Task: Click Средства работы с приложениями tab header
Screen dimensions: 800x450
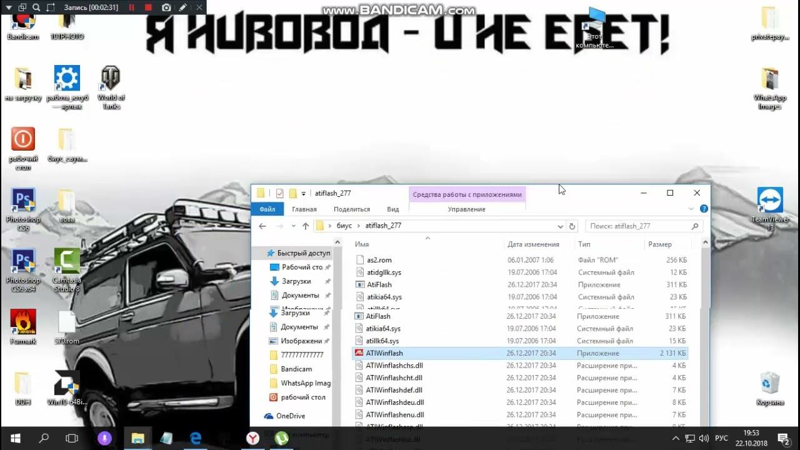Action: click(x=467, y=194)
